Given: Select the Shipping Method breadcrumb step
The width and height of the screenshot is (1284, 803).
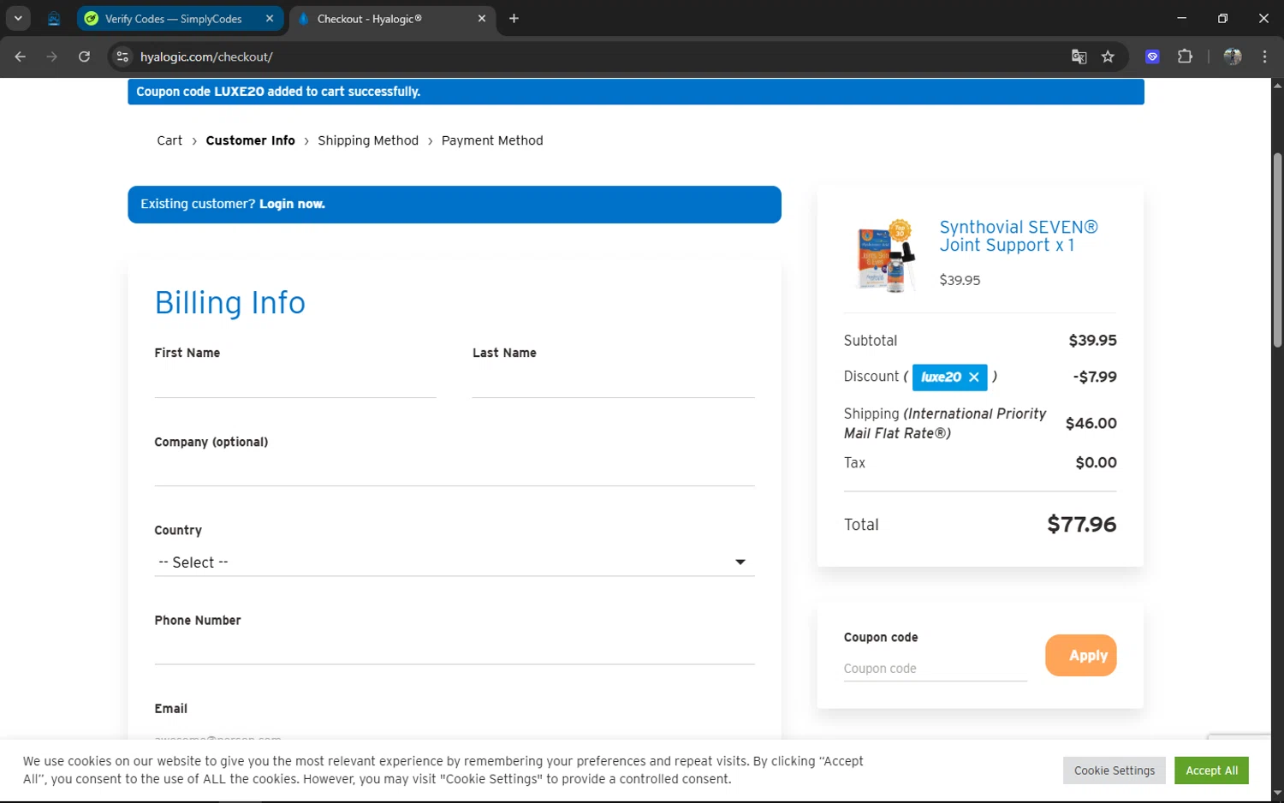Looking at the screenshot, I should (368, 140).
